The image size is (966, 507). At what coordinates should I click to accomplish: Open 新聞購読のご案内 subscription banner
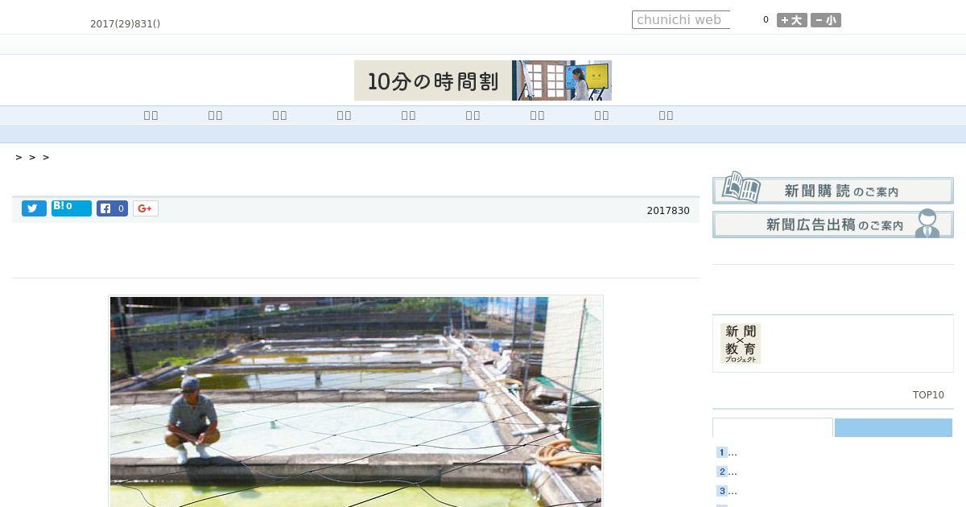point(833,190)
